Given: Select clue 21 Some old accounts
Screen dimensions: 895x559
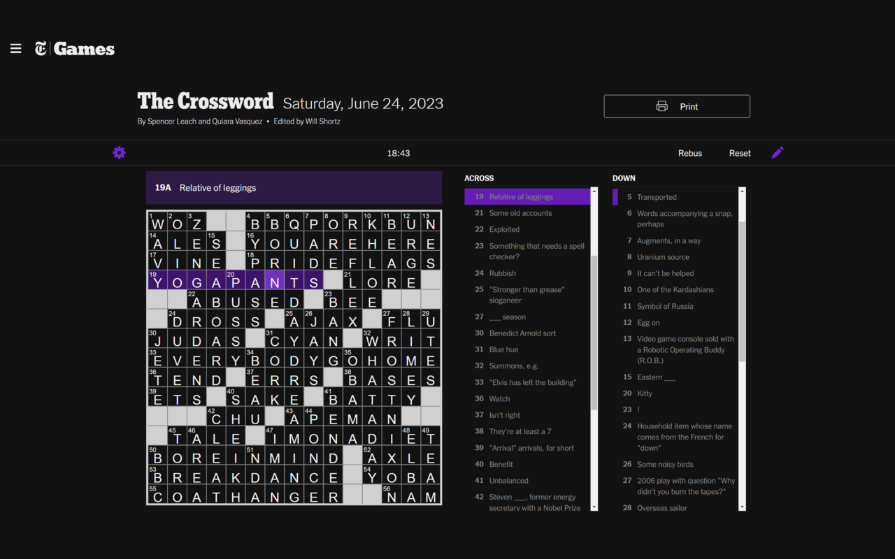Looking at the screenshot, I should point(527,213).
